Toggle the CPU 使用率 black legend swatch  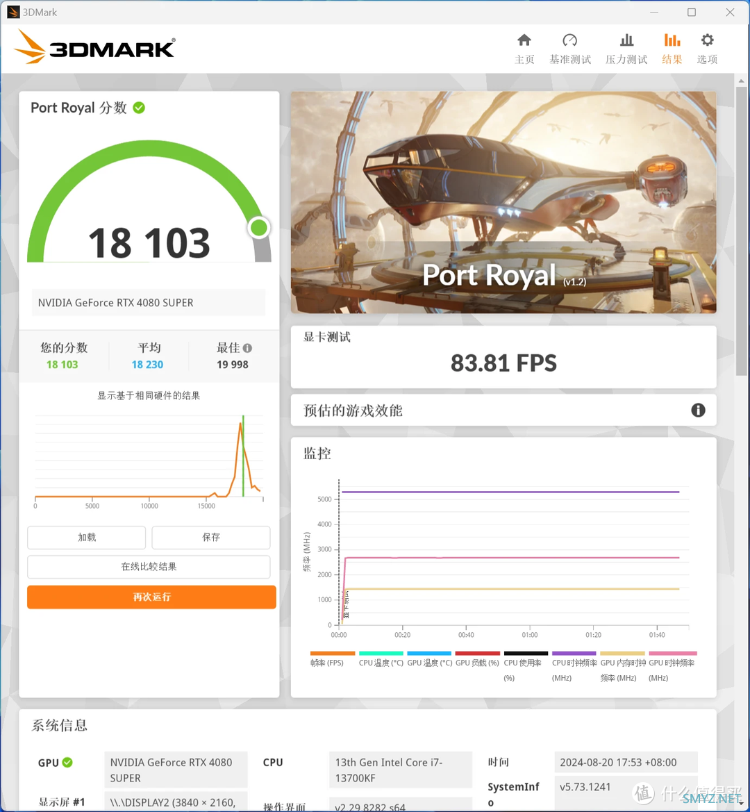click(526, 654)
